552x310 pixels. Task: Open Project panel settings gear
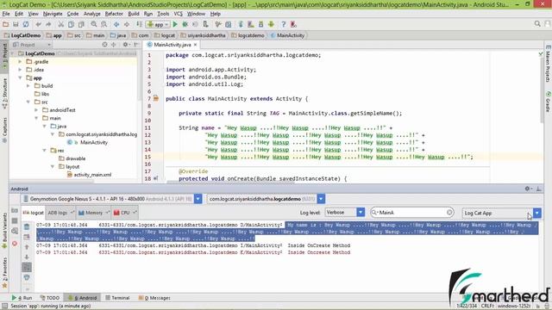(x=126, y=45)
